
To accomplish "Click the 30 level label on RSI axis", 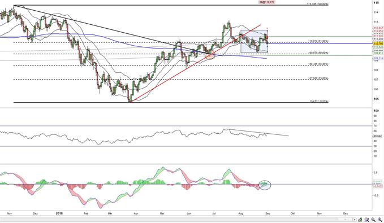I will click(x=375, y=146).
